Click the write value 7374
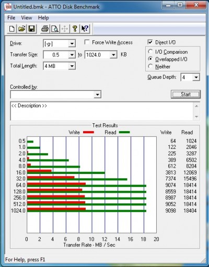Image resolution: width=209 pixels, height=267 pixels. click(x=170, y=179)
